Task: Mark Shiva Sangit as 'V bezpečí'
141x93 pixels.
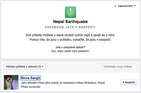Action: (x=129, y=82)
